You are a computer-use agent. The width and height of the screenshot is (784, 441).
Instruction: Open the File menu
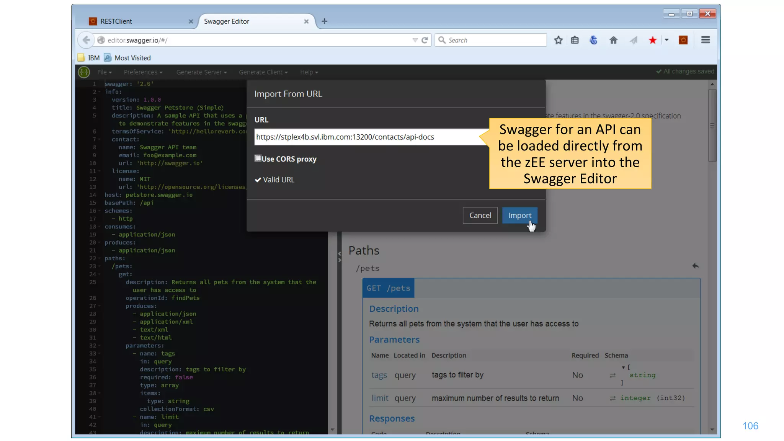[105, 72]
